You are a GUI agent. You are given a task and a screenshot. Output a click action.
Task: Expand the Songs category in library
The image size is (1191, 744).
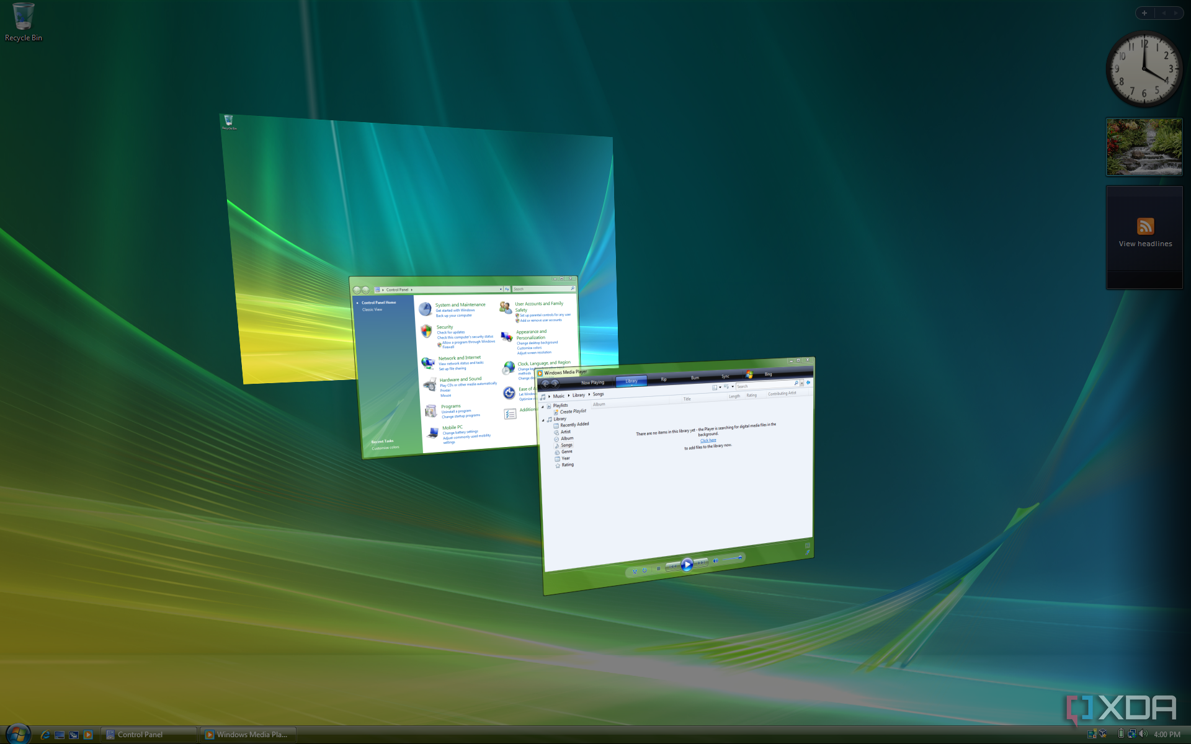(566, 446)
